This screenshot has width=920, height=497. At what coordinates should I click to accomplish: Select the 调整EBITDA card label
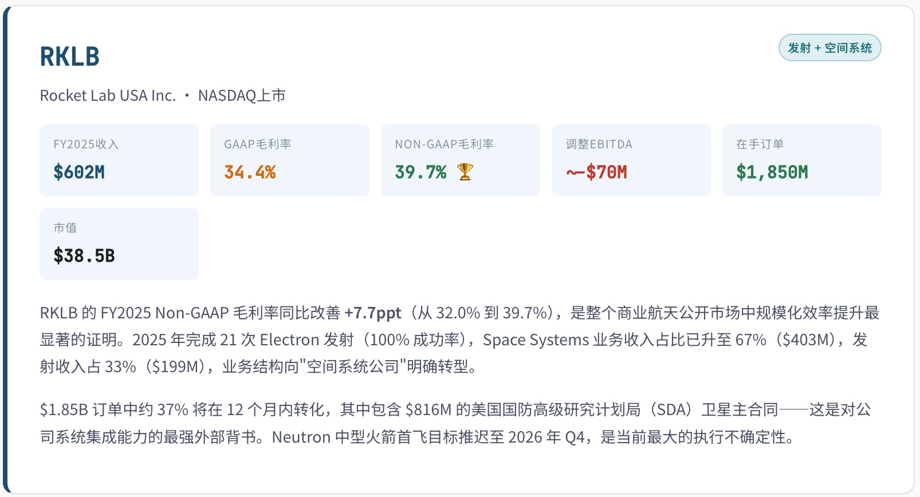point(599,144)
